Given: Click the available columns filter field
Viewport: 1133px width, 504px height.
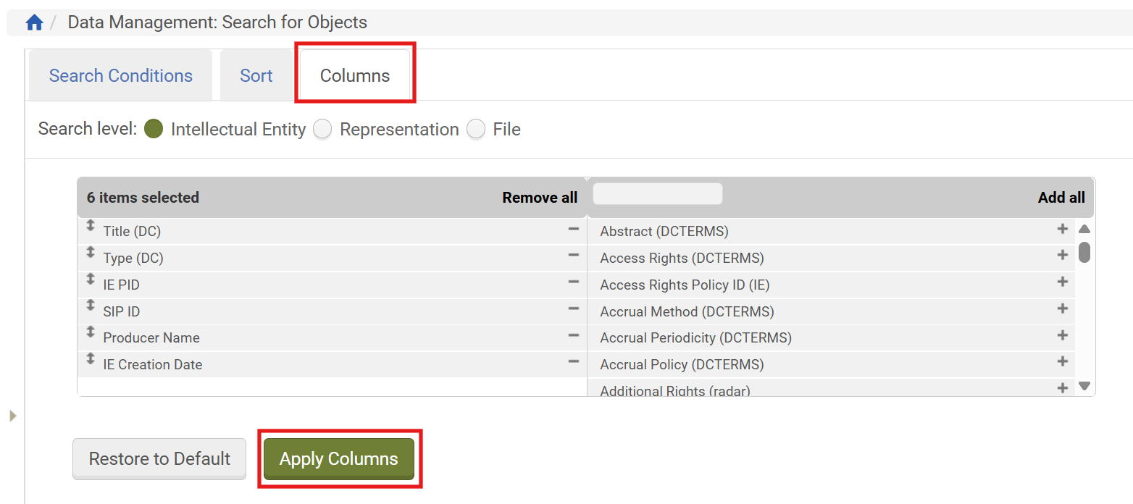Looking at the screenshot, I should (657, 194).
